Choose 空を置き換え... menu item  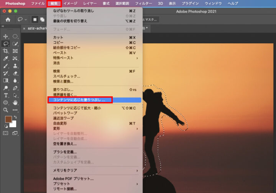point(95,144)
